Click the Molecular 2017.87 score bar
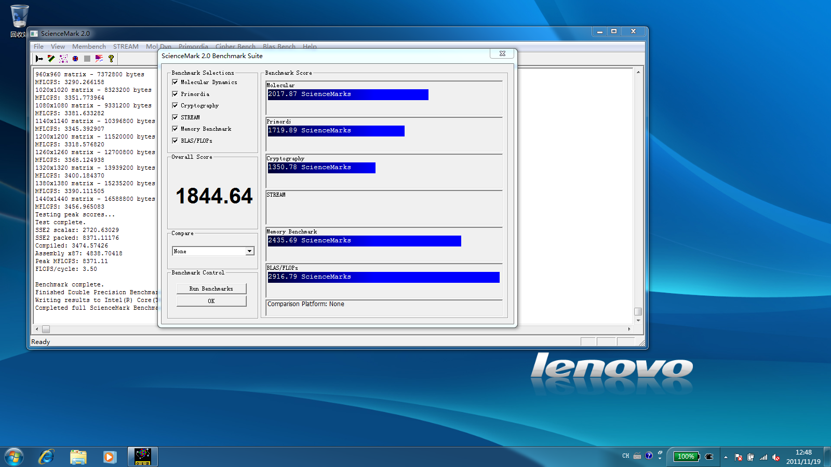This screenshot has height=467, width=831. click(x=348, y=94)
